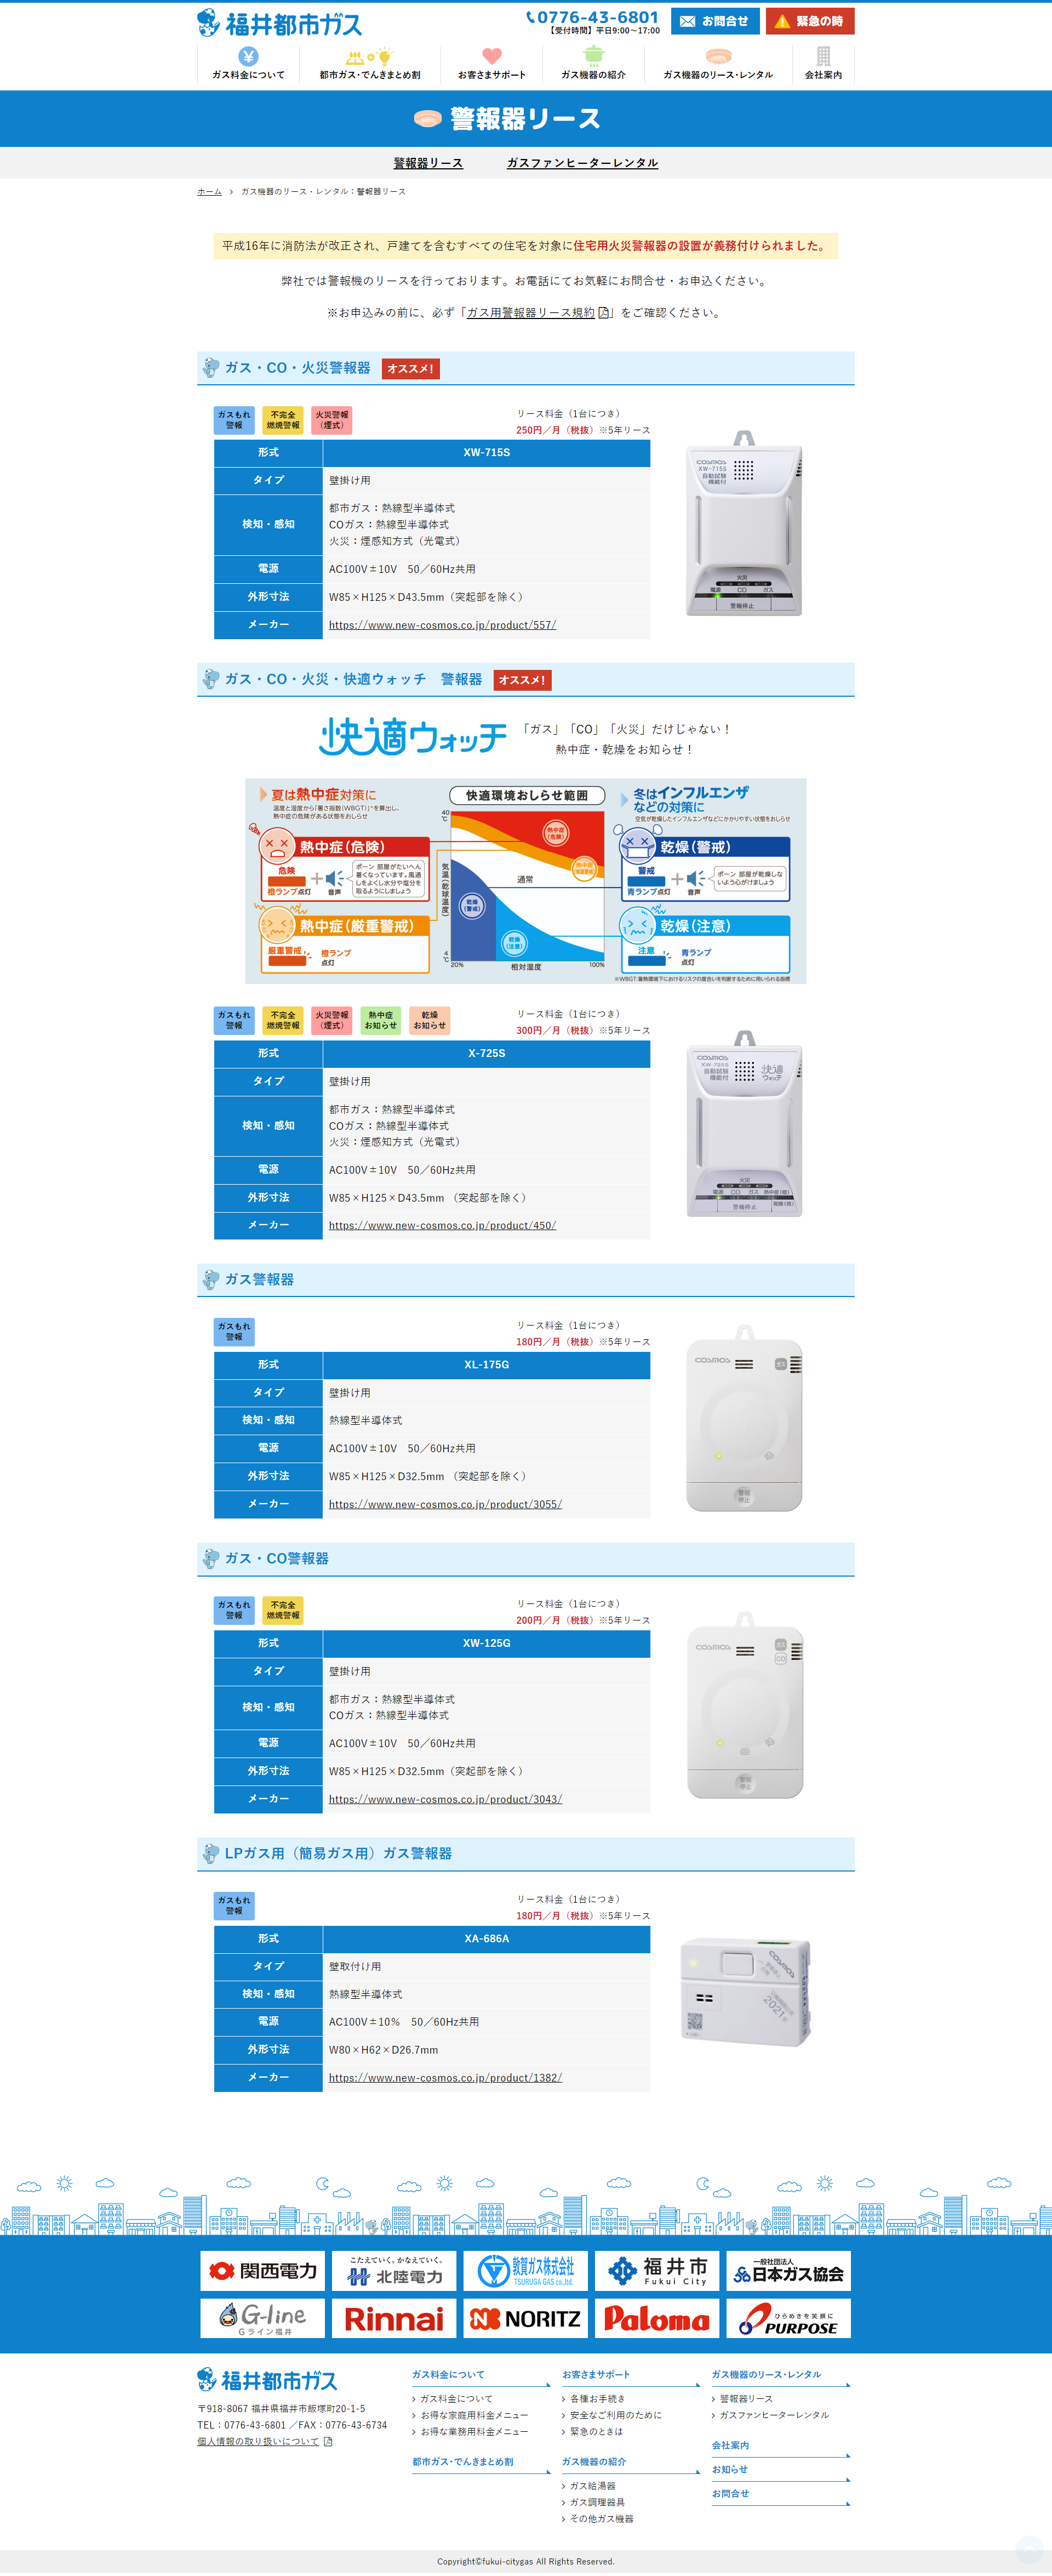Viewport: 1052px width, 2576px height.
Task: Click the 福井都市ガス header logo
Action: 279,23
